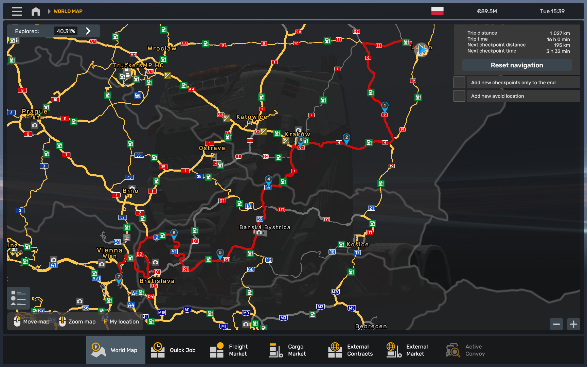
Task: Click the WORLD MAP breadcrumb label
Action: [x=68, y=11]
